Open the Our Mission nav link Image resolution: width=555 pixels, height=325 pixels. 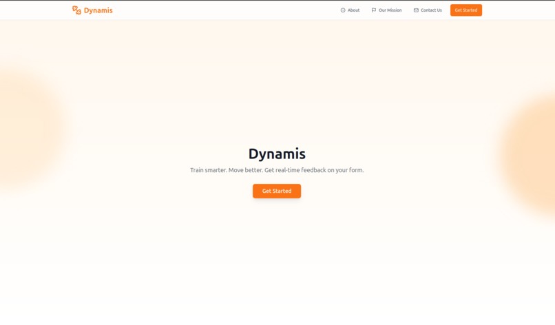(x=386, y=10)
